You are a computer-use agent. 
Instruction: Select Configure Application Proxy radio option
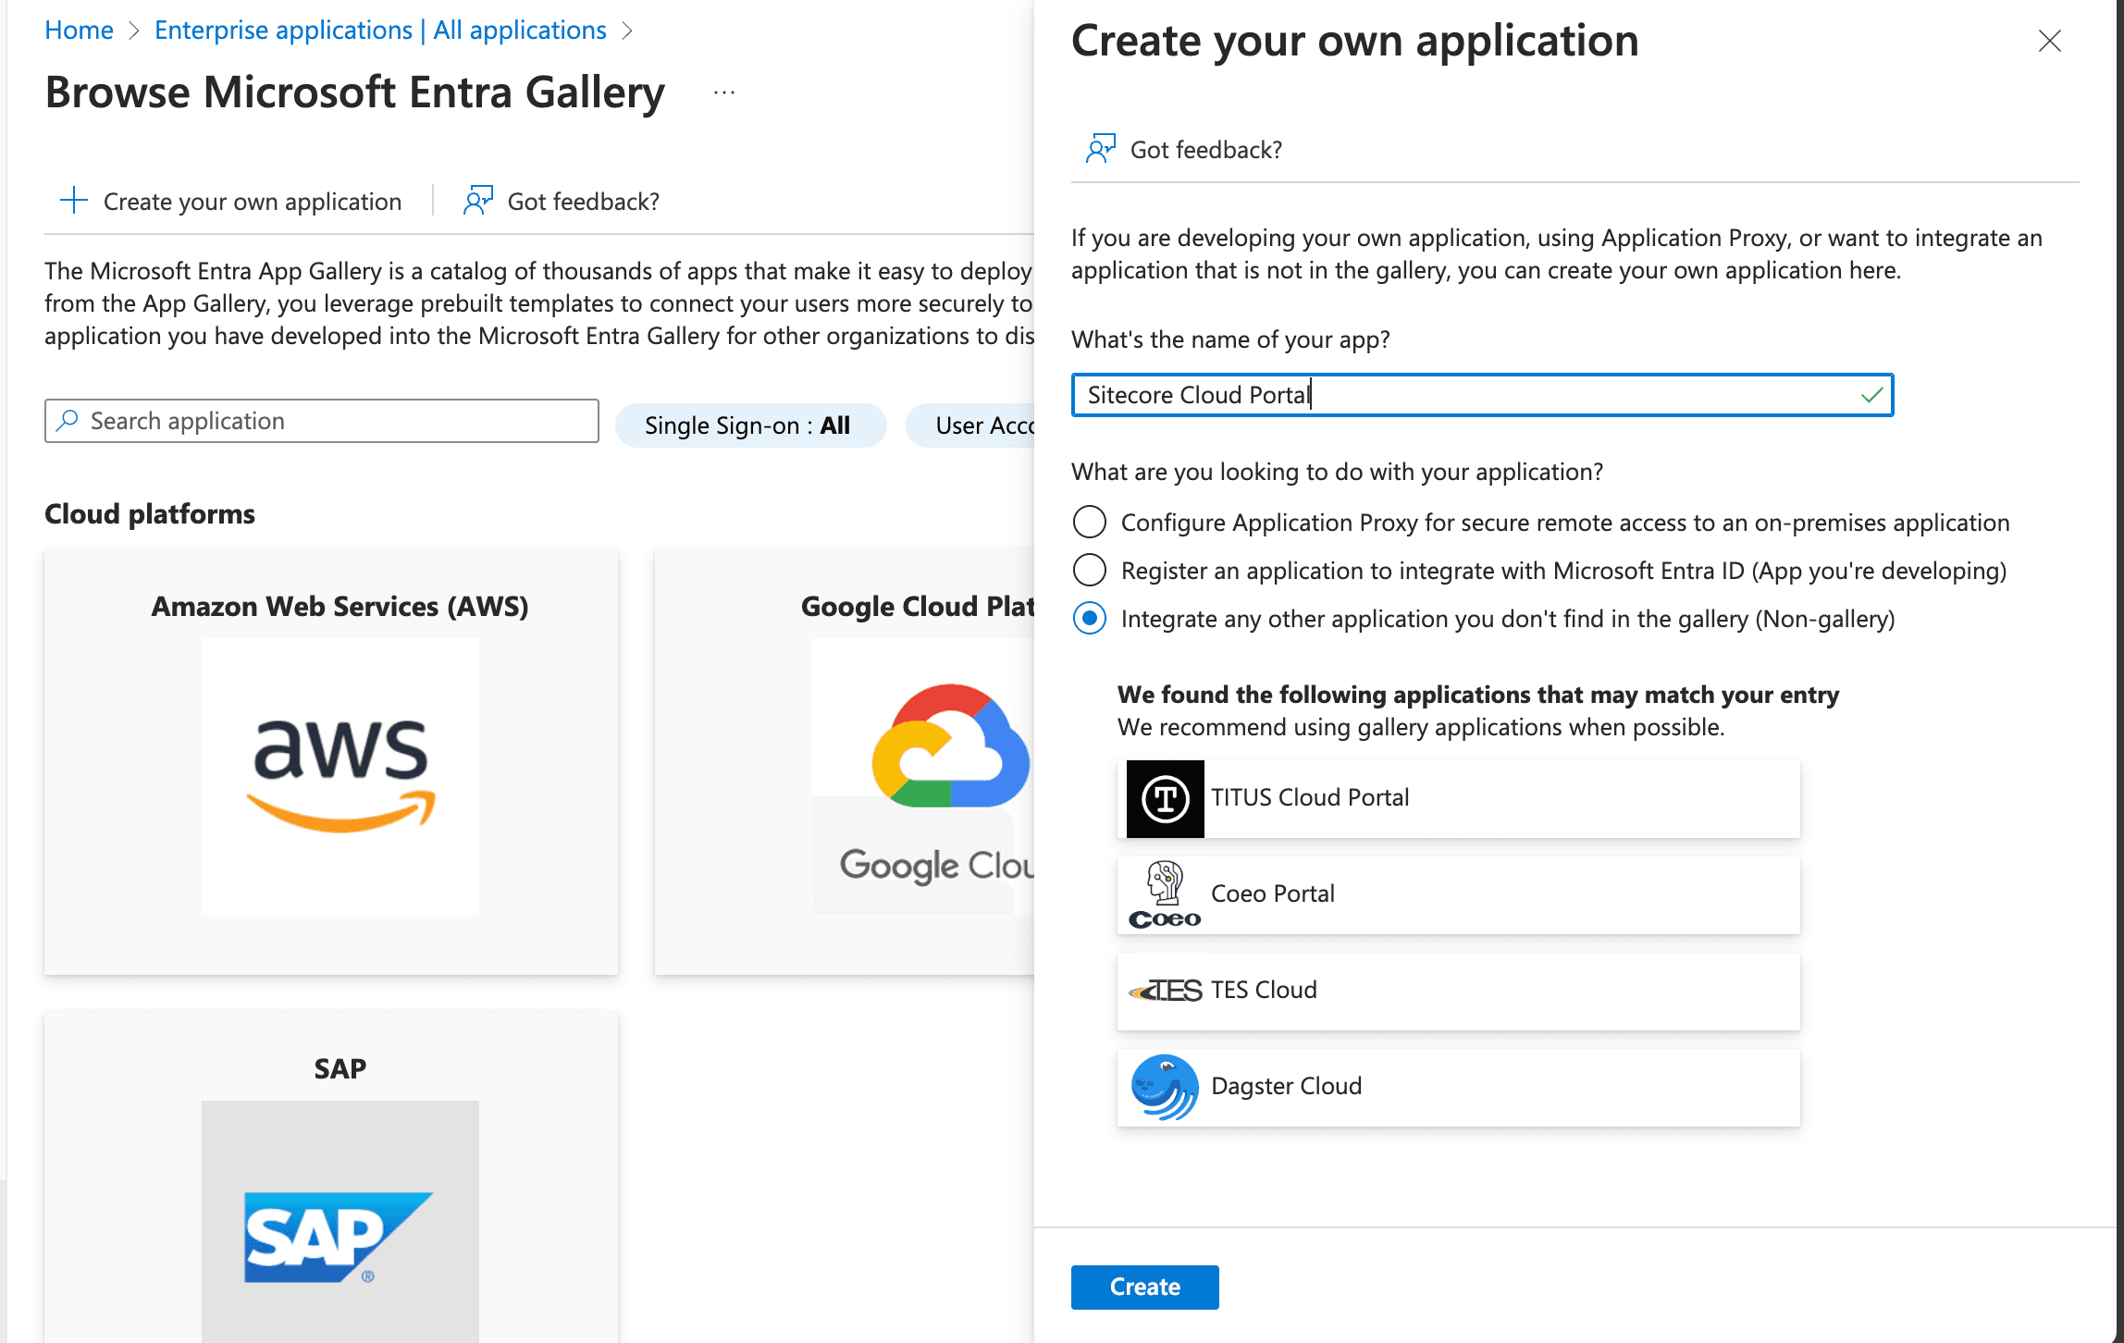click(x=1089, y=522)
